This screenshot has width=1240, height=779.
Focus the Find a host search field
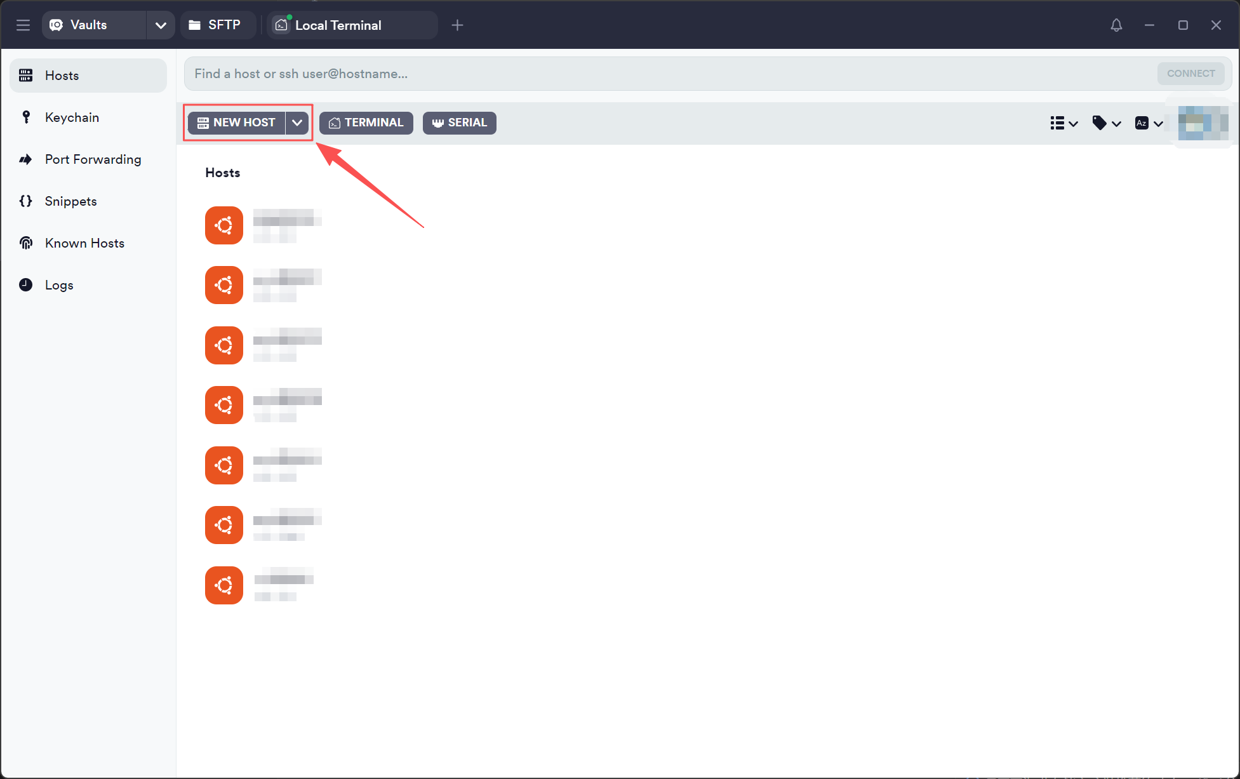pyautogui.click(x=667, y=74)
